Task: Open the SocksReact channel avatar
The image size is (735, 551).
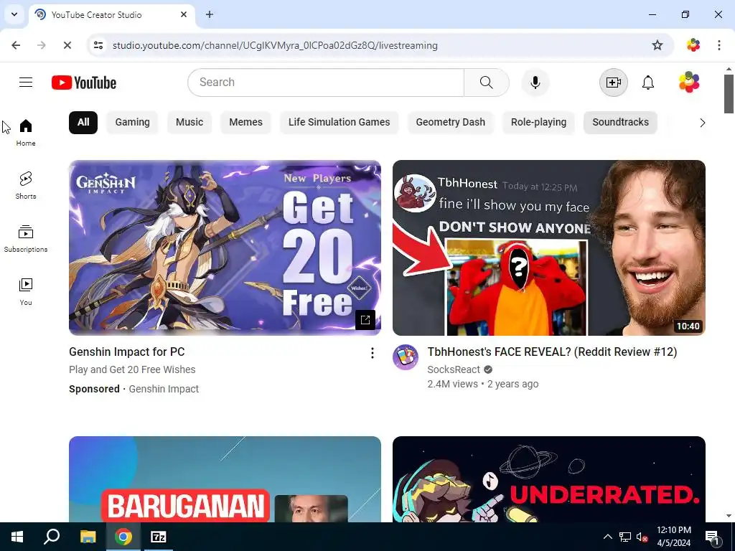Action: (406, 357)
